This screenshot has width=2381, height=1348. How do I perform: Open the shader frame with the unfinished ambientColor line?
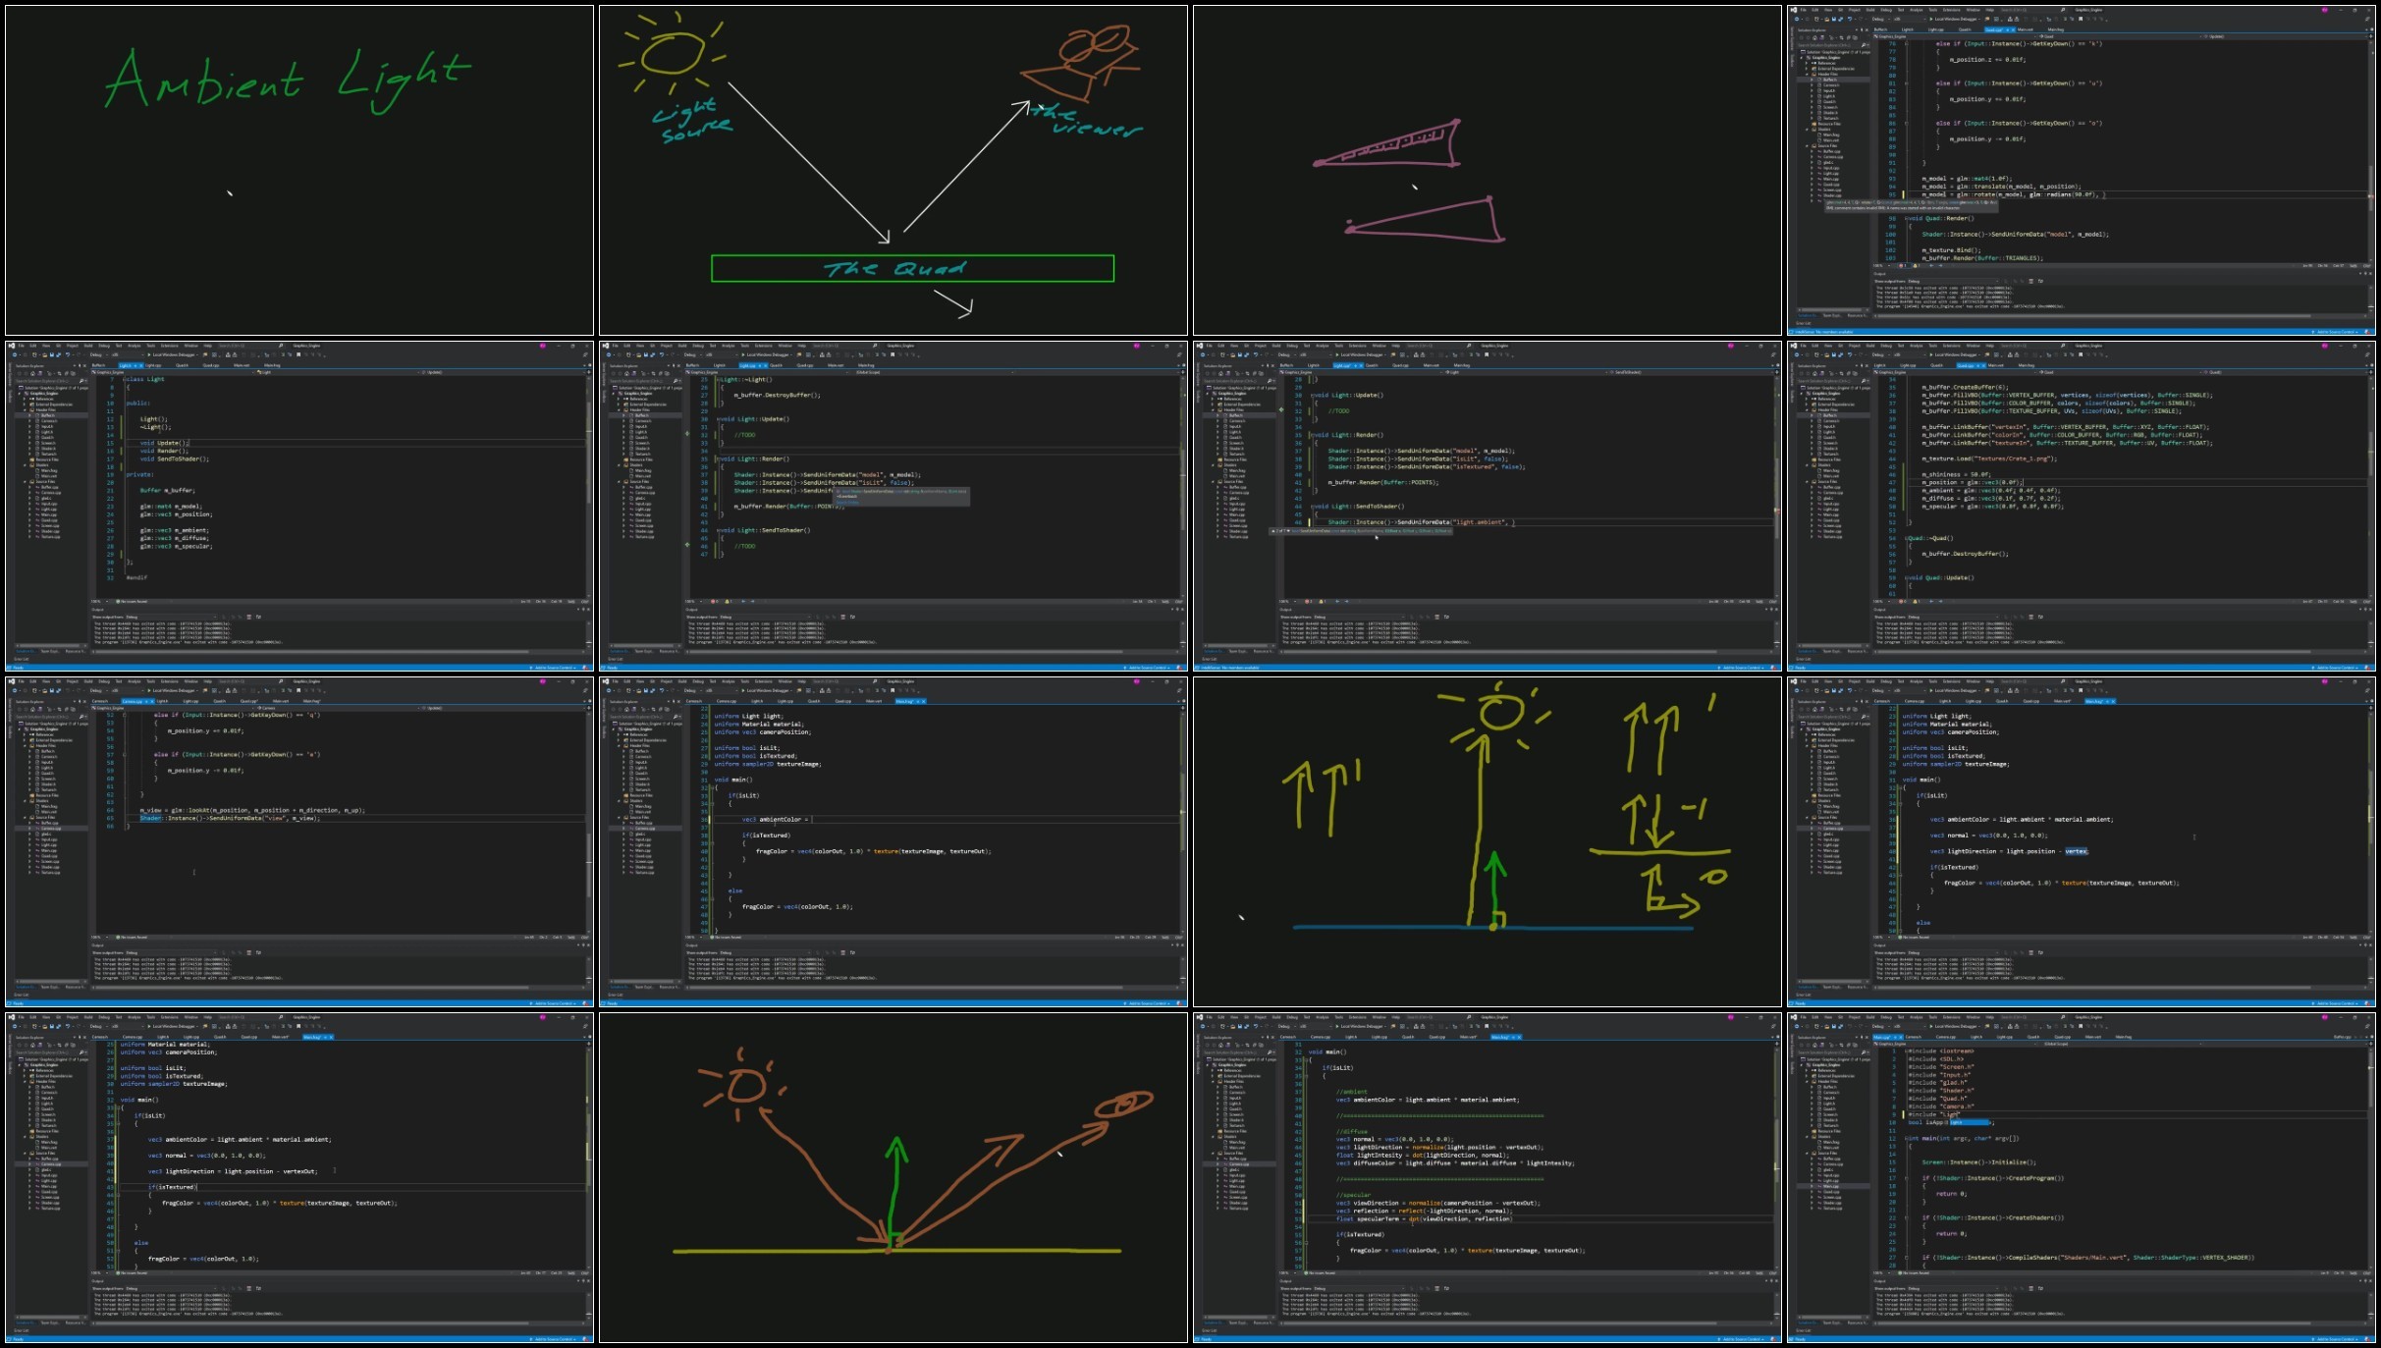(x=893, y=842)
